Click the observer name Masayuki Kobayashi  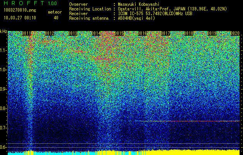[139, 5]
